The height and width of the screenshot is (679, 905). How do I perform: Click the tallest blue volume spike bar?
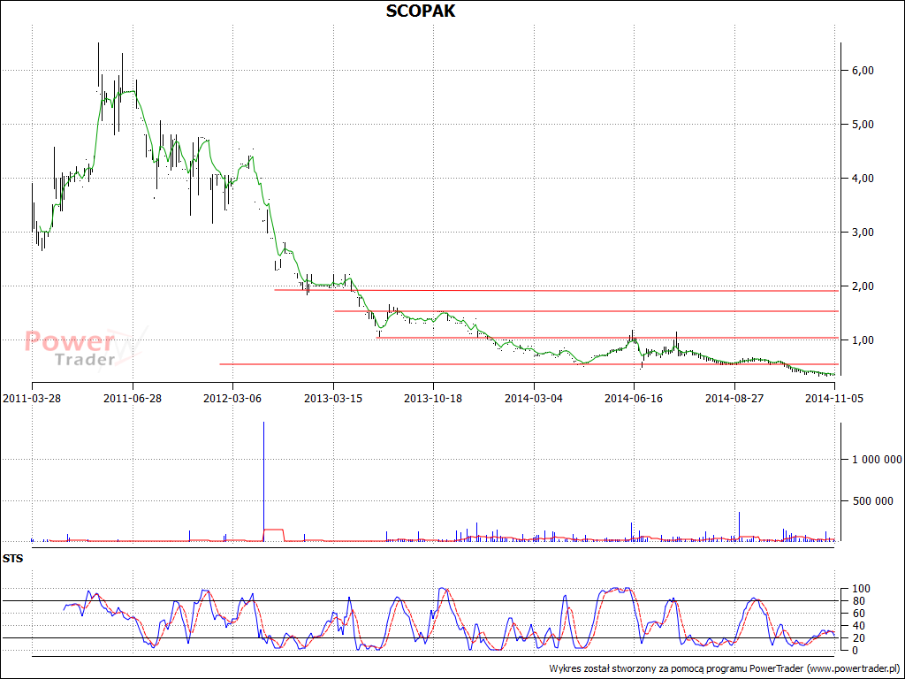tap(263, 481)
